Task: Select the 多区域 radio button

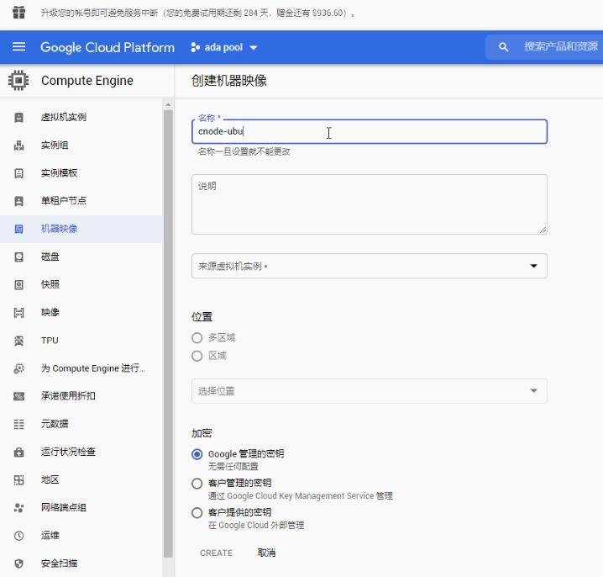Action: (x=197, y=338)
